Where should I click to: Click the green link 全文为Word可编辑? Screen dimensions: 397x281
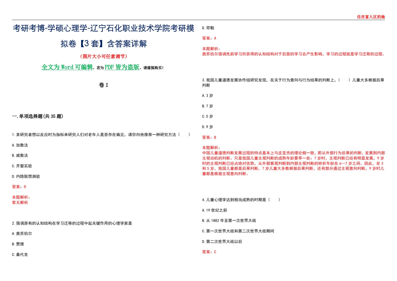(x=67, y=67)
